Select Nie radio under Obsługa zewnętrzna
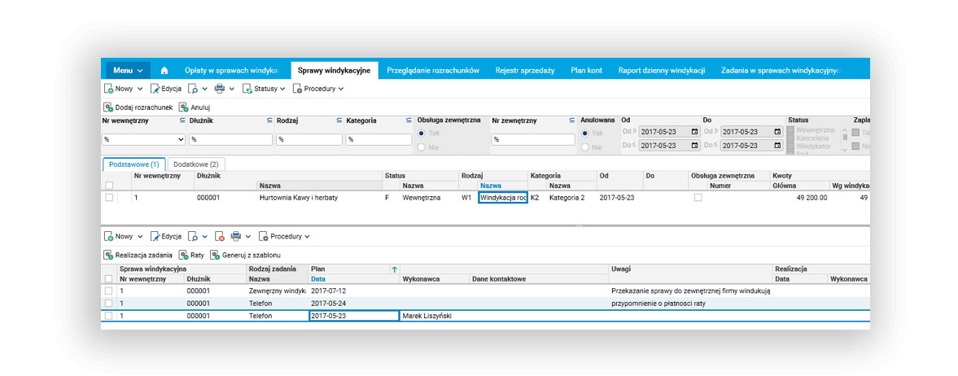 point(422,147)
